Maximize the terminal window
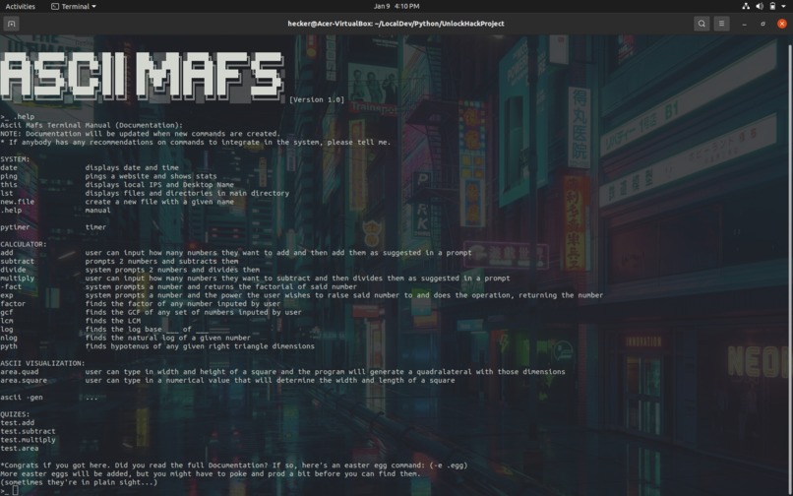This screenshot has height=496, width=793. 762,24
